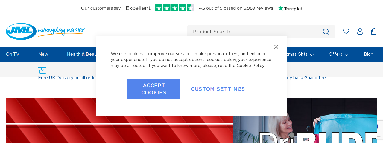Click the Accept Cookies button
Image resolution: width=383 pixels, height=143 pixels.
coord(154,89)
